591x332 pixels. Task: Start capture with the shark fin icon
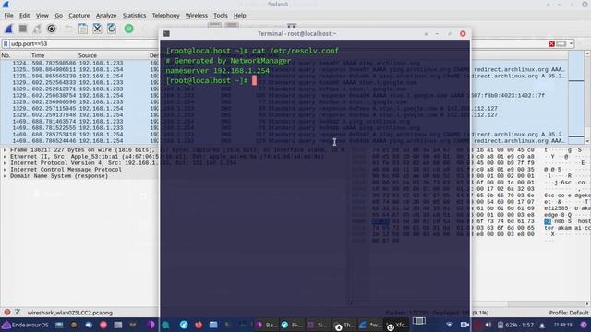(x=8, y=29)
